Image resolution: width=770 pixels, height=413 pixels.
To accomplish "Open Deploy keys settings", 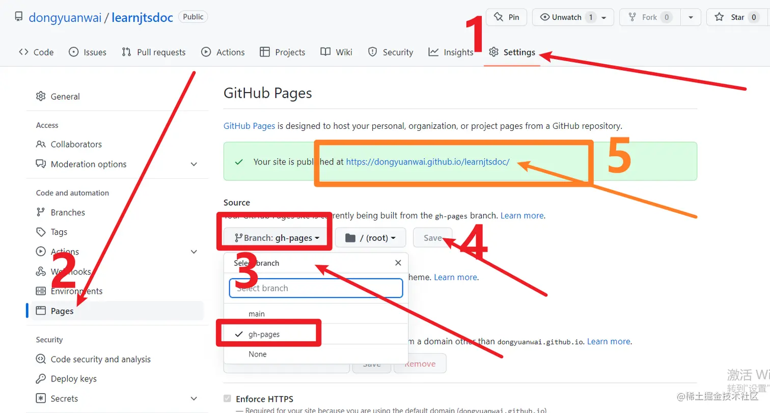I will (74, 379).
